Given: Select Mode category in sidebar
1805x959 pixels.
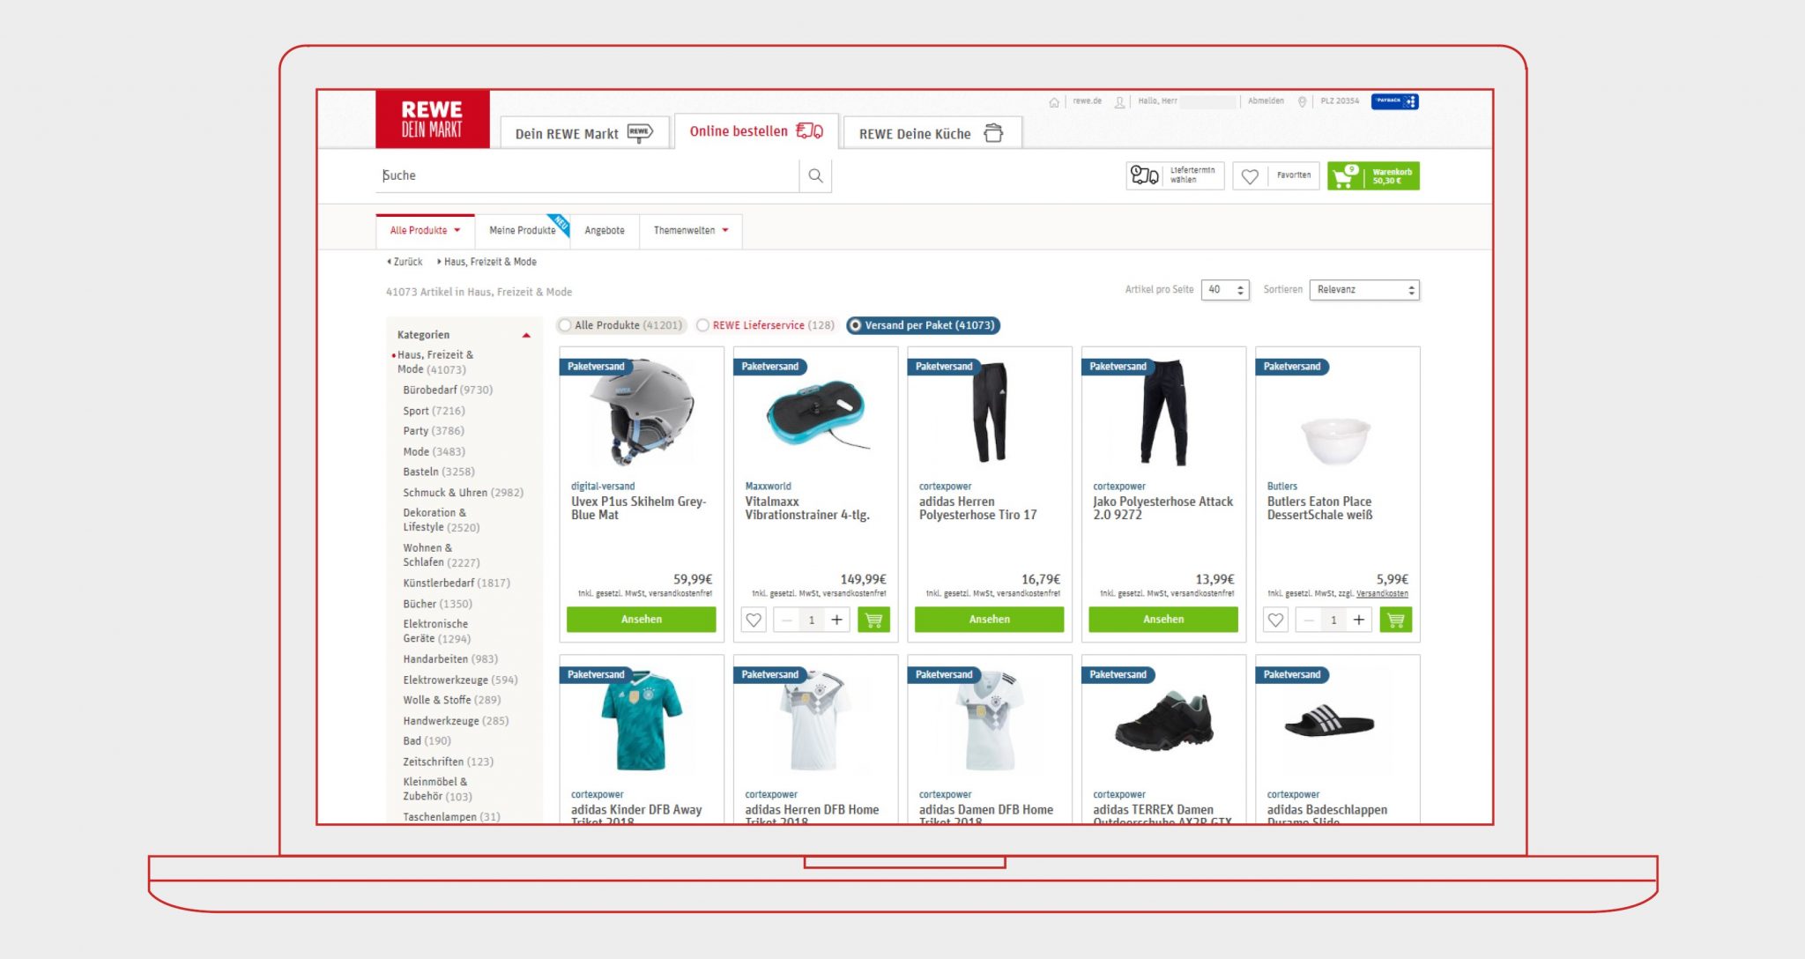Looking at the screenshot, I should click(x=434, y=452).
